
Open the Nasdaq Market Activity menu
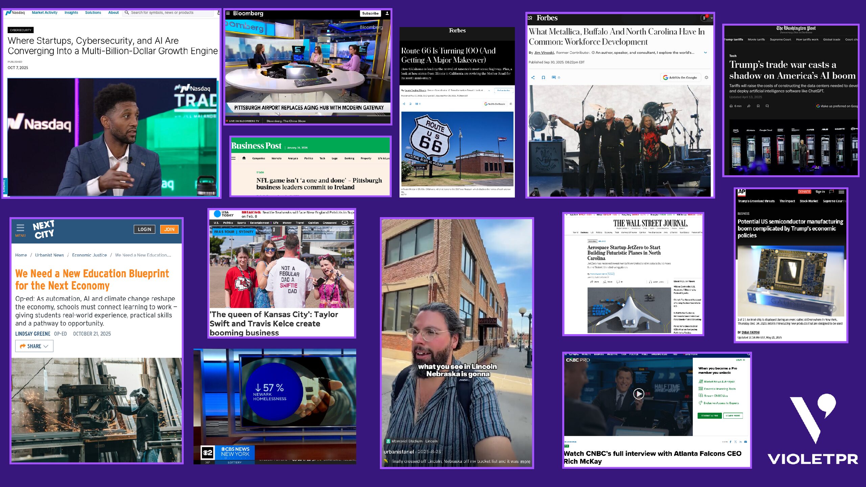44,13
